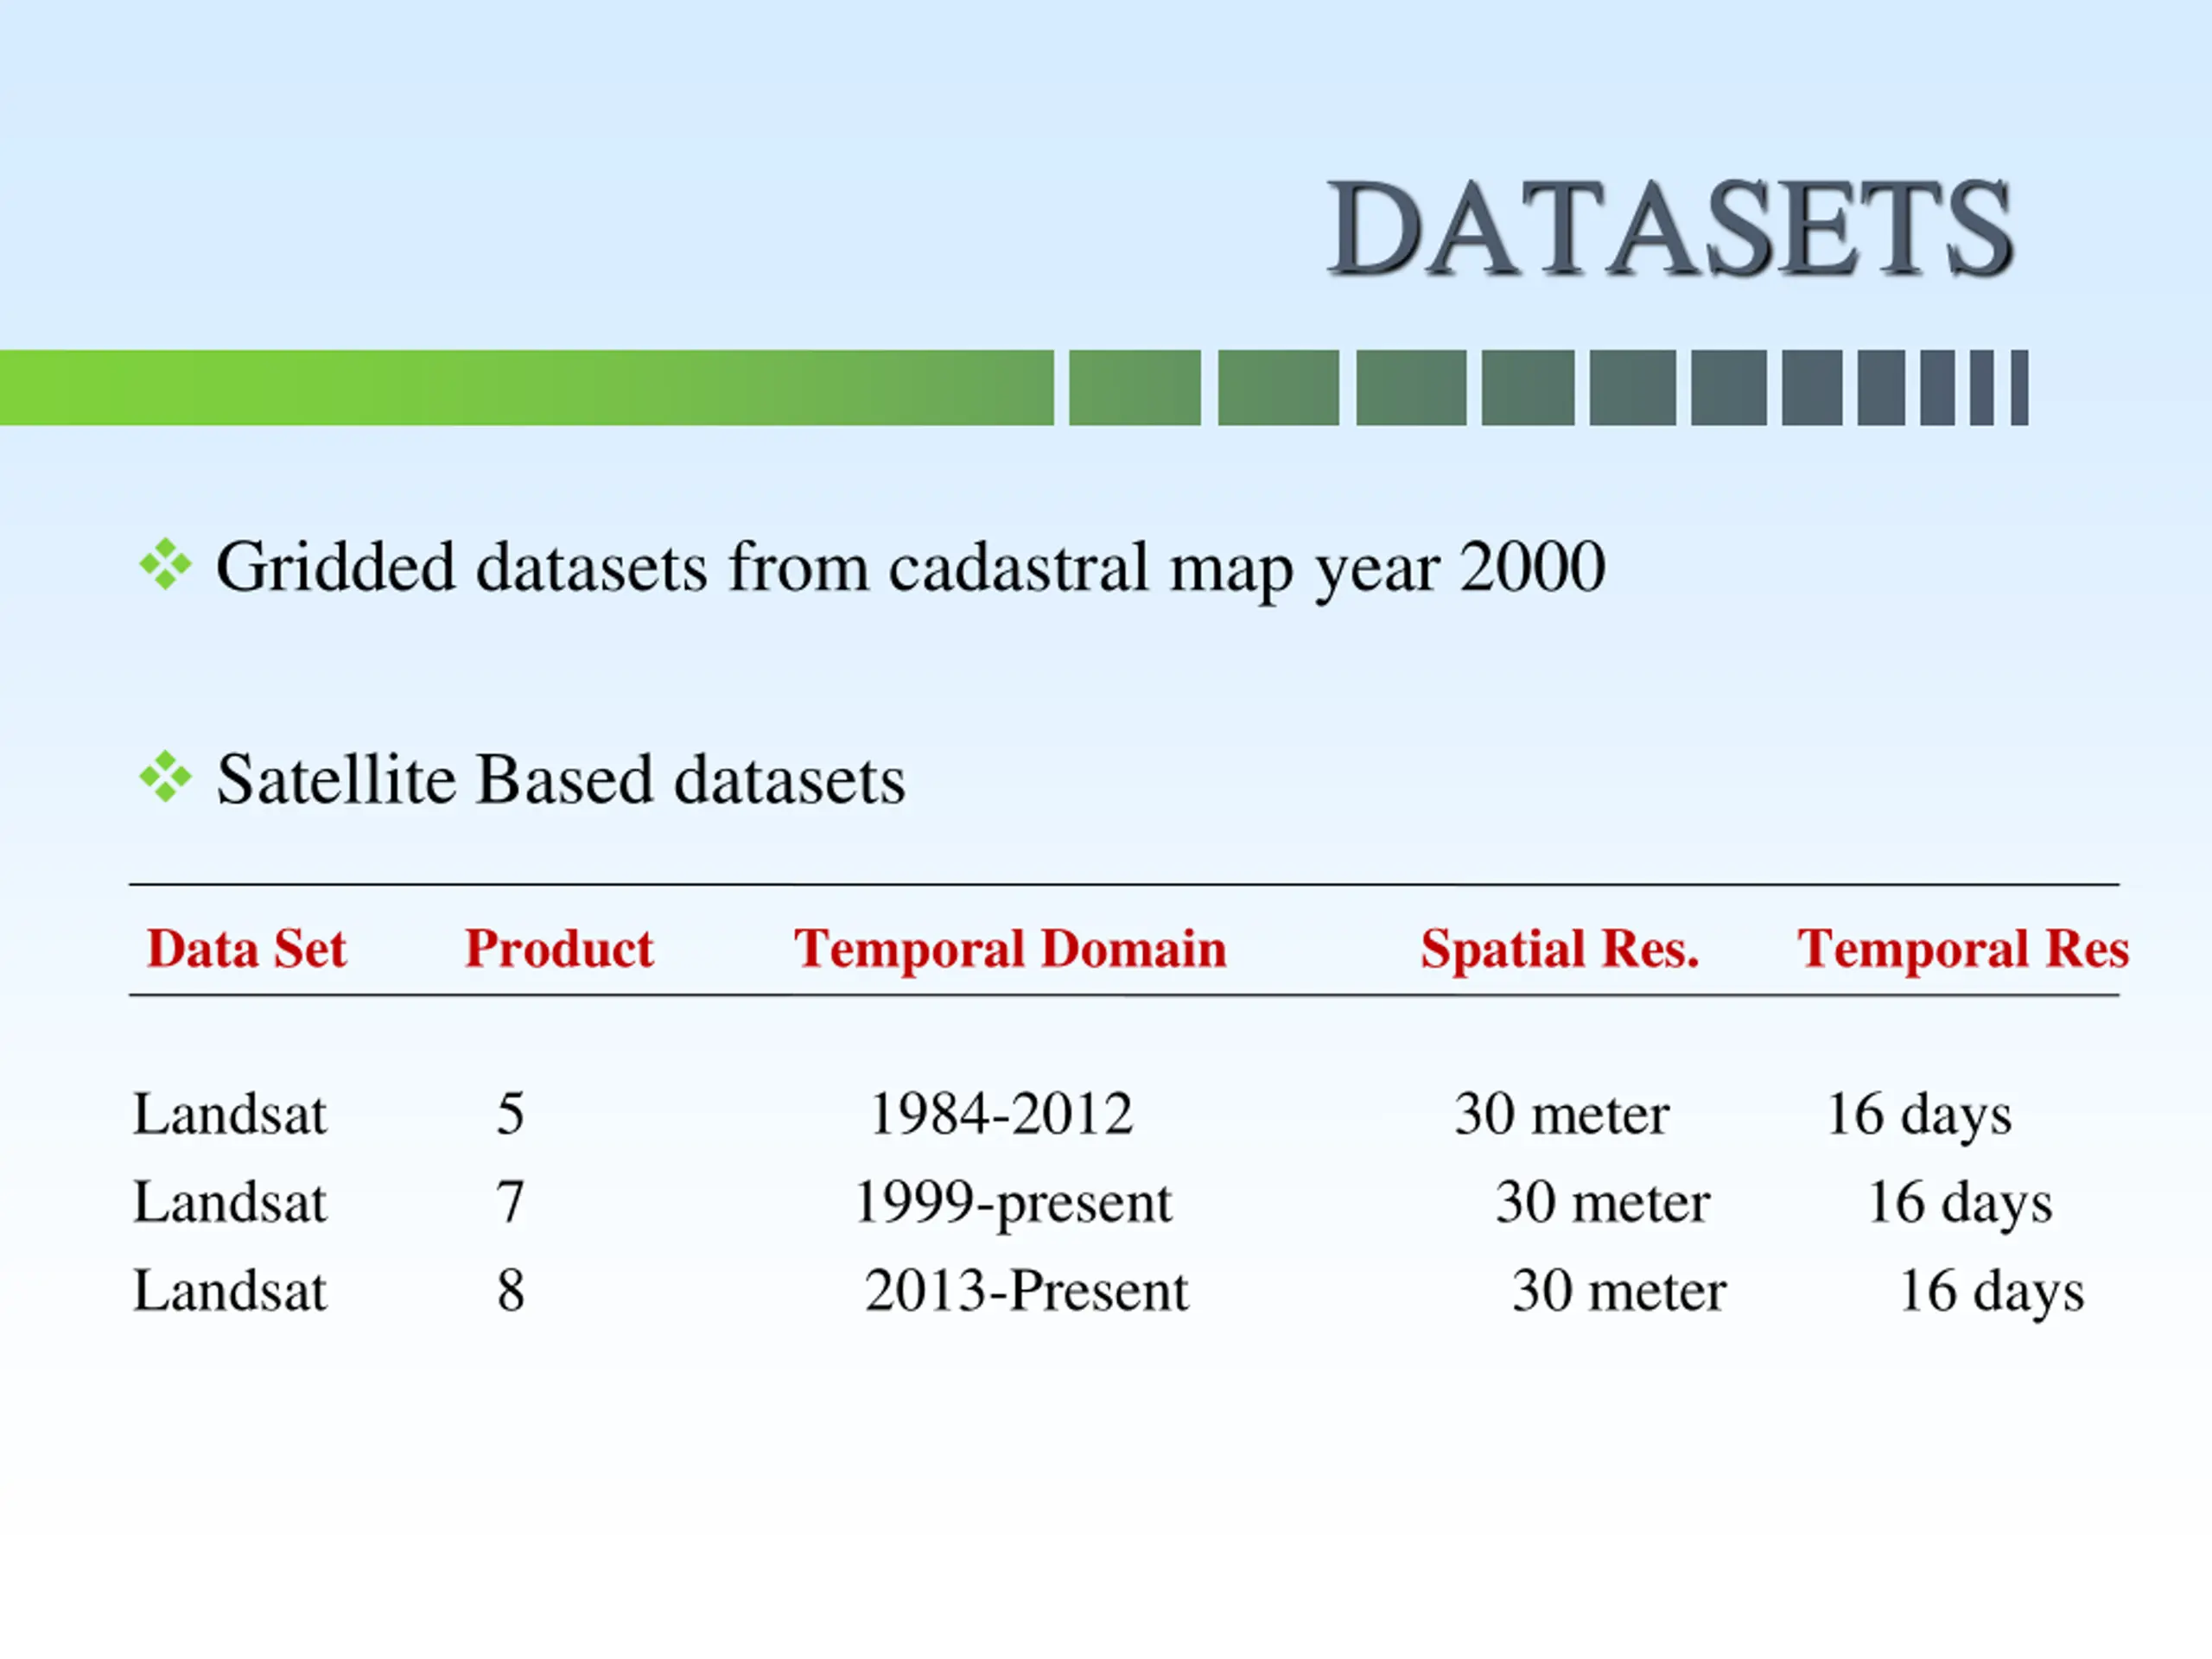Click product number 7
Image resolution: width=2212 pixels, height=1659 pixels.
tap(510, 1202)
